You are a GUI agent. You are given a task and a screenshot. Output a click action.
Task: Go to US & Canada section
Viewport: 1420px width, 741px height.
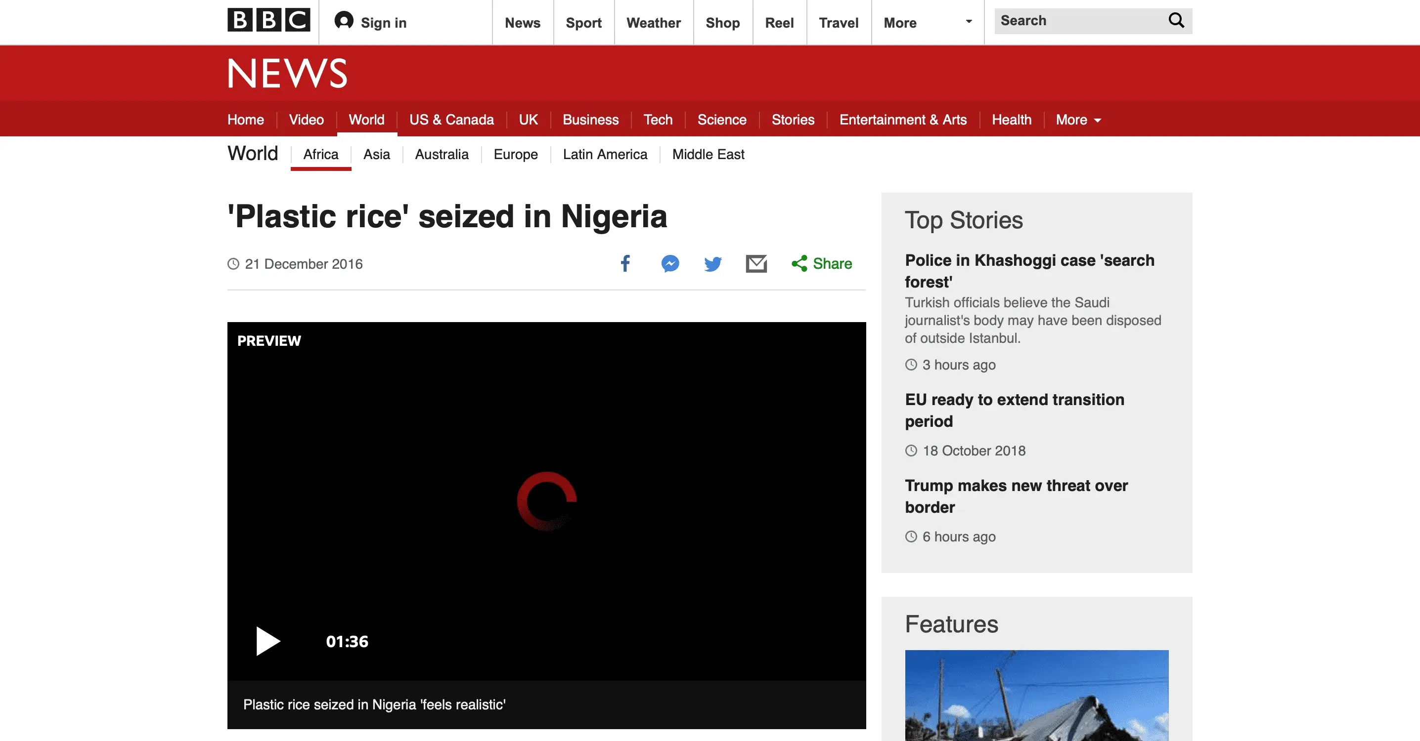pos(451,120)
